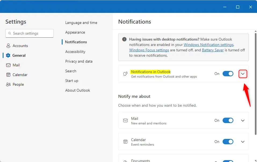Select the General settings gear icon

(8, 55)
